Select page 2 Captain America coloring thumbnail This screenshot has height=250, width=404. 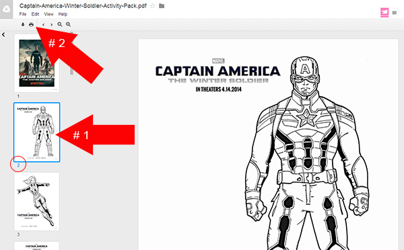point(37,132)
